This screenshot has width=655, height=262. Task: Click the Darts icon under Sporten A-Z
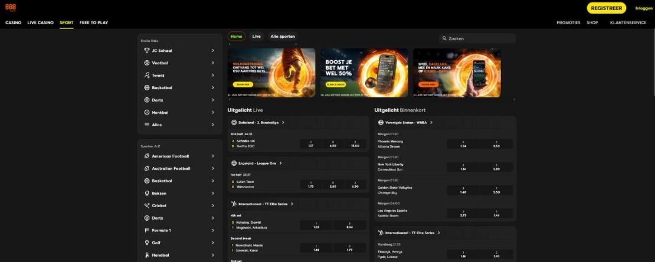coord(146,218)
